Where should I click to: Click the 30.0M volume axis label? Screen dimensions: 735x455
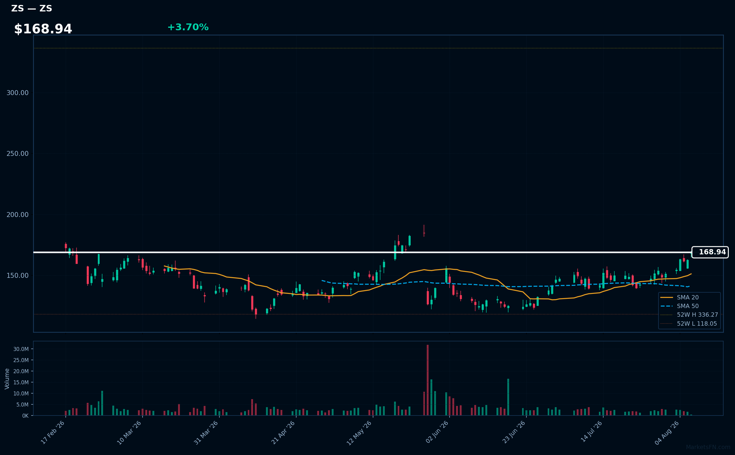click(21, 349)
